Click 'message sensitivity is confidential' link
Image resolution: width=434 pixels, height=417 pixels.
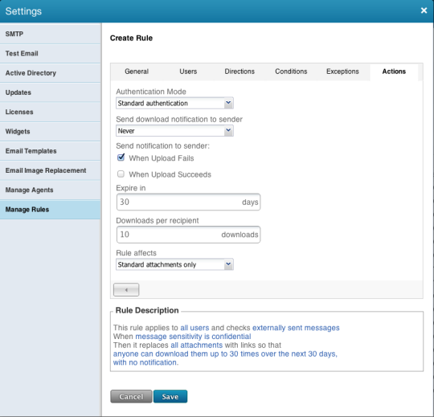click(x=193, y=337)
